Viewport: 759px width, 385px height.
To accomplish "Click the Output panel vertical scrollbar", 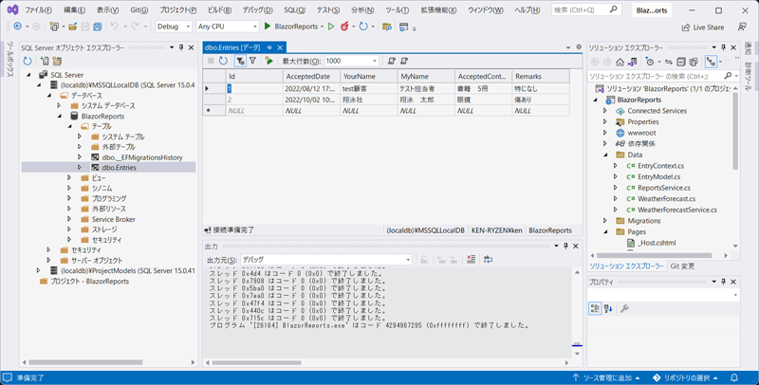I will tap(577, 314).
